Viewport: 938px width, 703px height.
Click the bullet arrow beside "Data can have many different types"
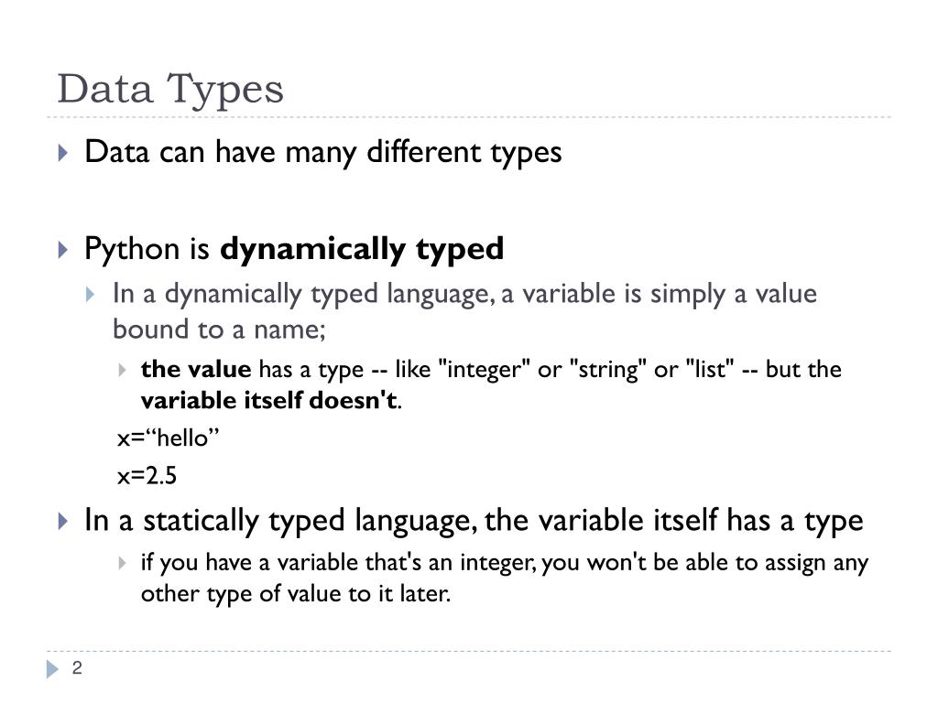click(x=63, y=153)
